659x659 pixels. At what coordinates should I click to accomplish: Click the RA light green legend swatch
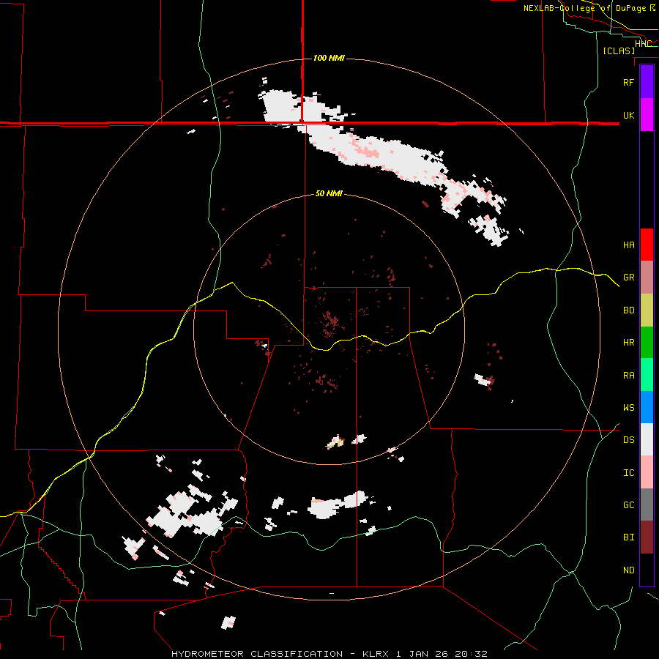pos(647,375)
